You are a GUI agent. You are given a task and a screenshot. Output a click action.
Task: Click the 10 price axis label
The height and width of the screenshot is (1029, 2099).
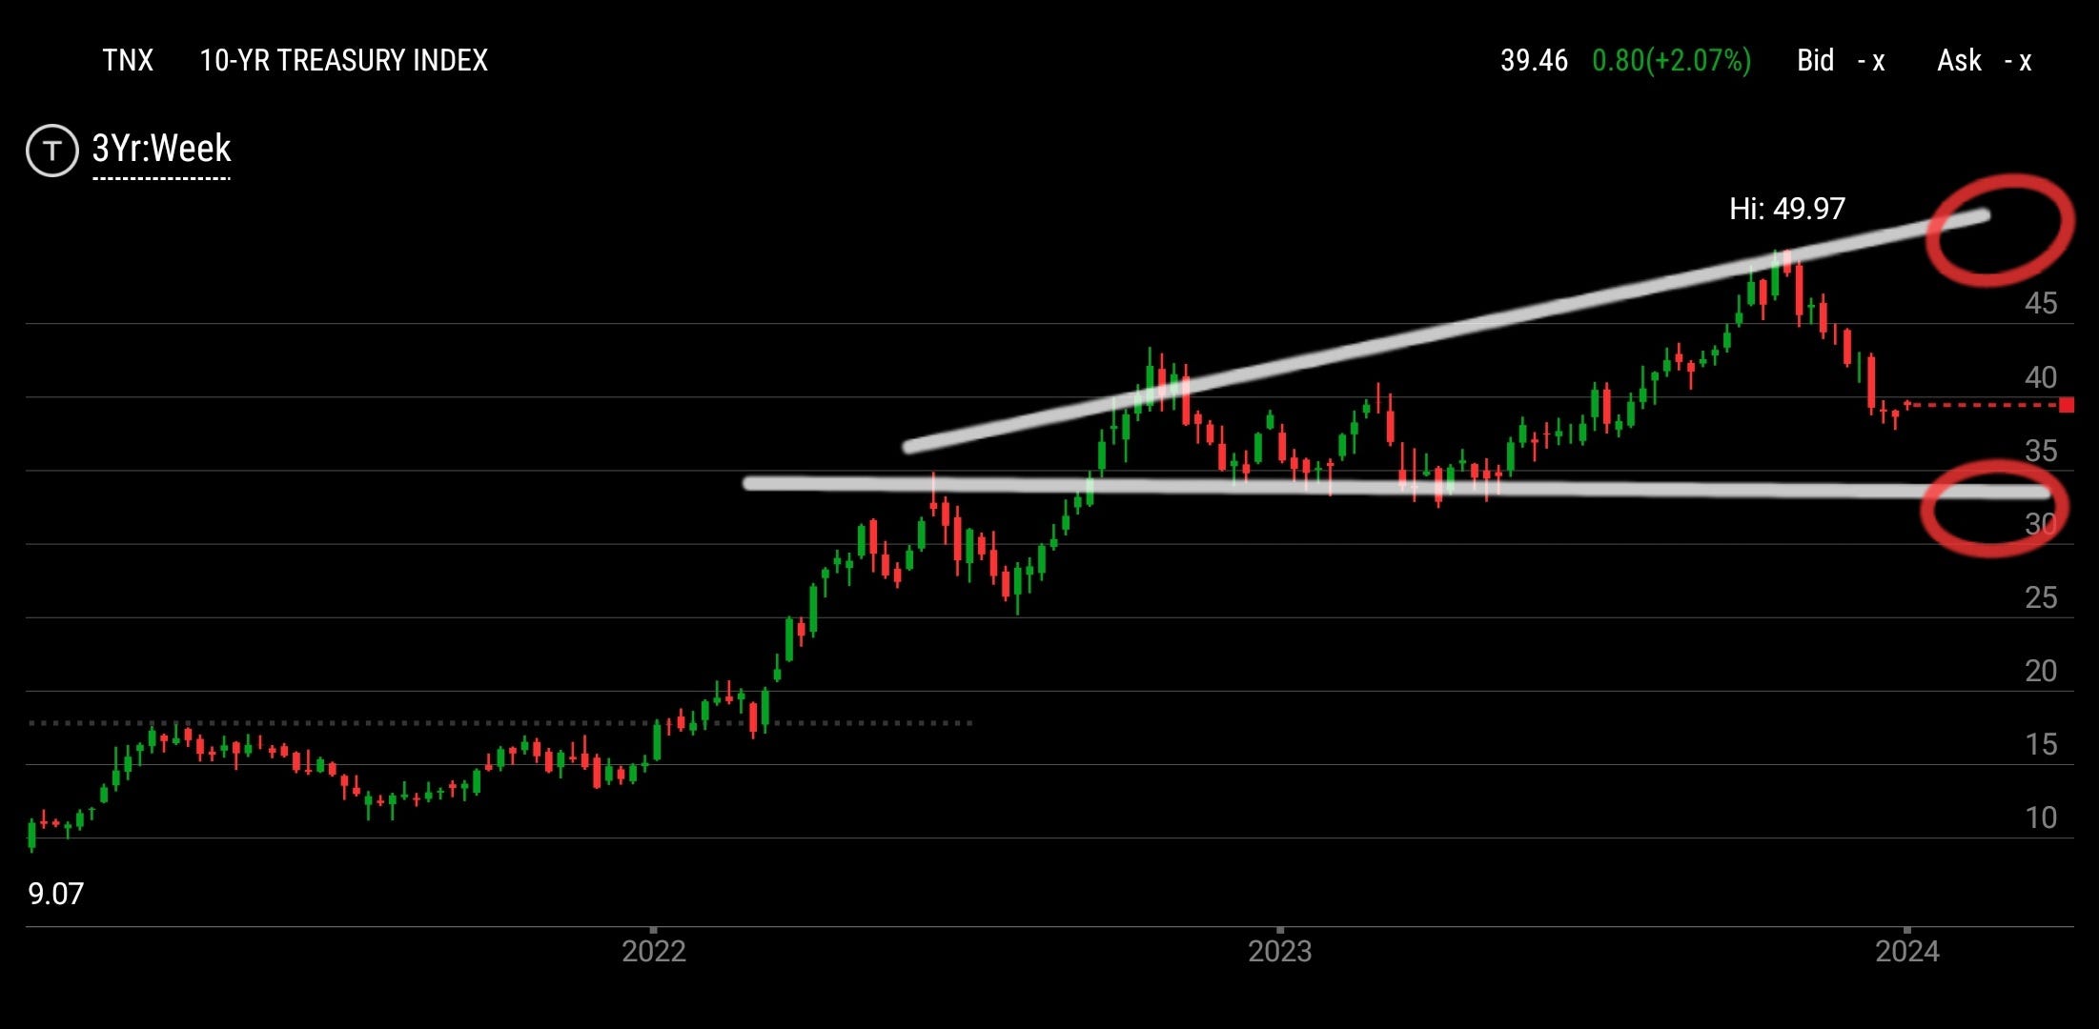pos(2041,817)
